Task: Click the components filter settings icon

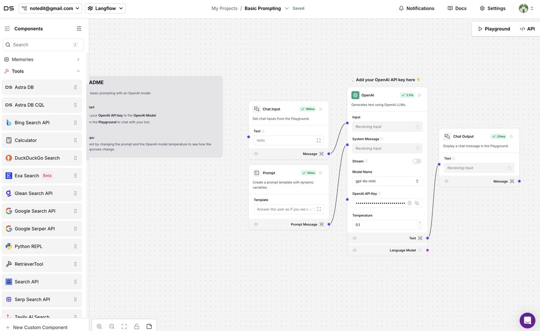Action: click(79, 29)
